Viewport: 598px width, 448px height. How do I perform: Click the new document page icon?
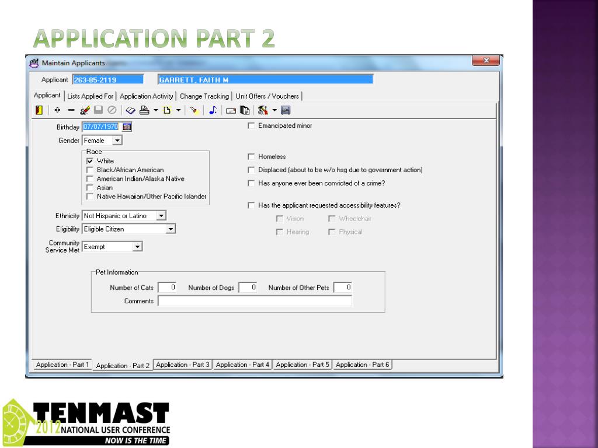click(x=166, y=110)
